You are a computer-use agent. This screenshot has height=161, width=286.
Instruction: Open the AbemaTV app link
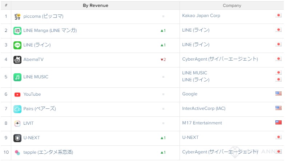(33, 59)
